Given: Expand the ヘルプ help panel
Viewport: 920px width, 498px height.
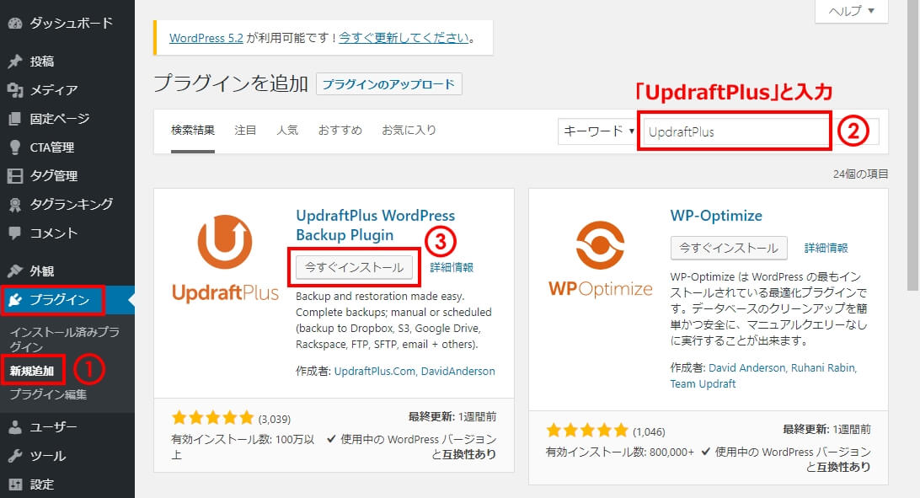Looking at the screenshot, I should 852,11.
